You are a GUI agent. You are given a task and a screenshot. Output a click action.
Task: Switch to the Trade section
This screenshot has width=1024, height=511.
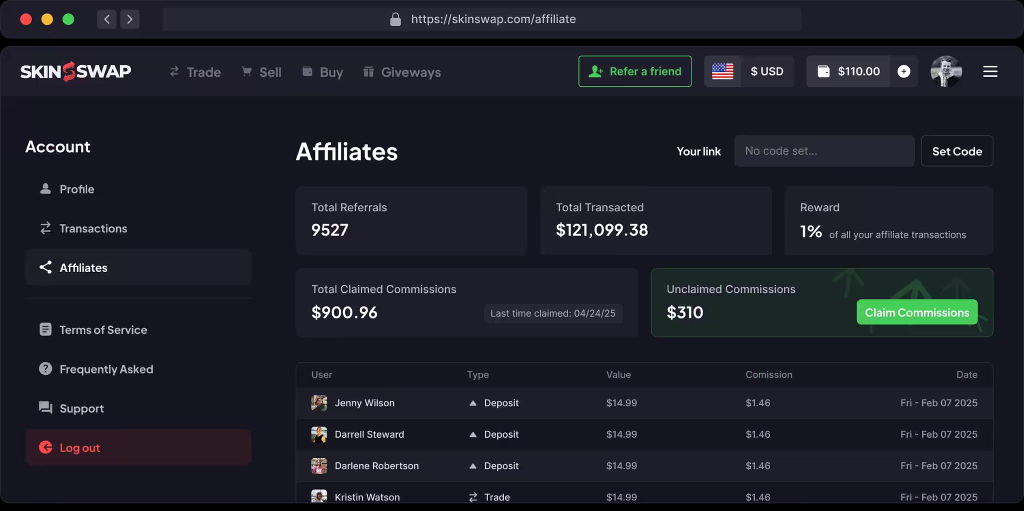(195, 71)
